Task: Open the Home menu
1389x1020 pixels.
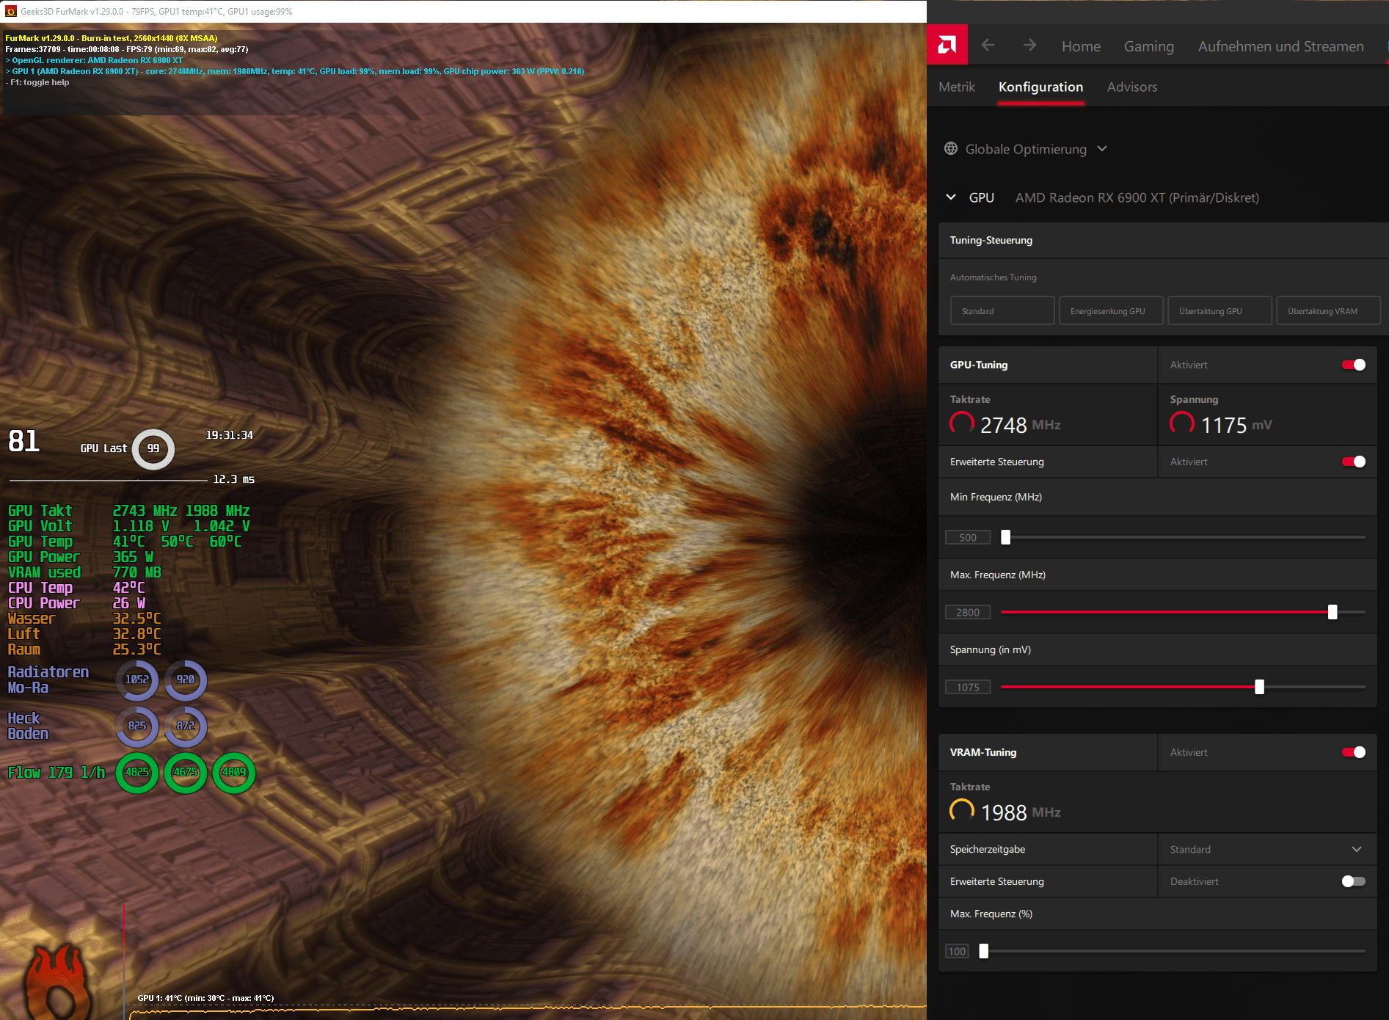Action: coord(1081,46)
